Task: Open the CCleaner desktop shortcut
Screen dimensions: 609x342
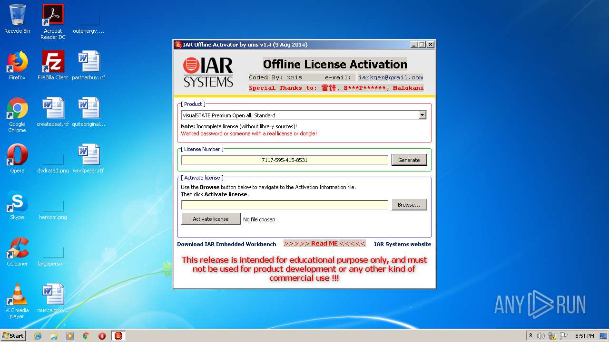Action: [17, 252]
